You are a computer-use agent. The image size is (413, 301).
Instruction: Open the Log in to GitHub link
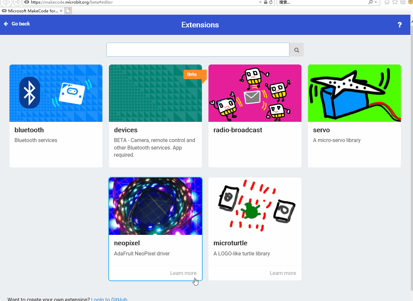[109, 299]
